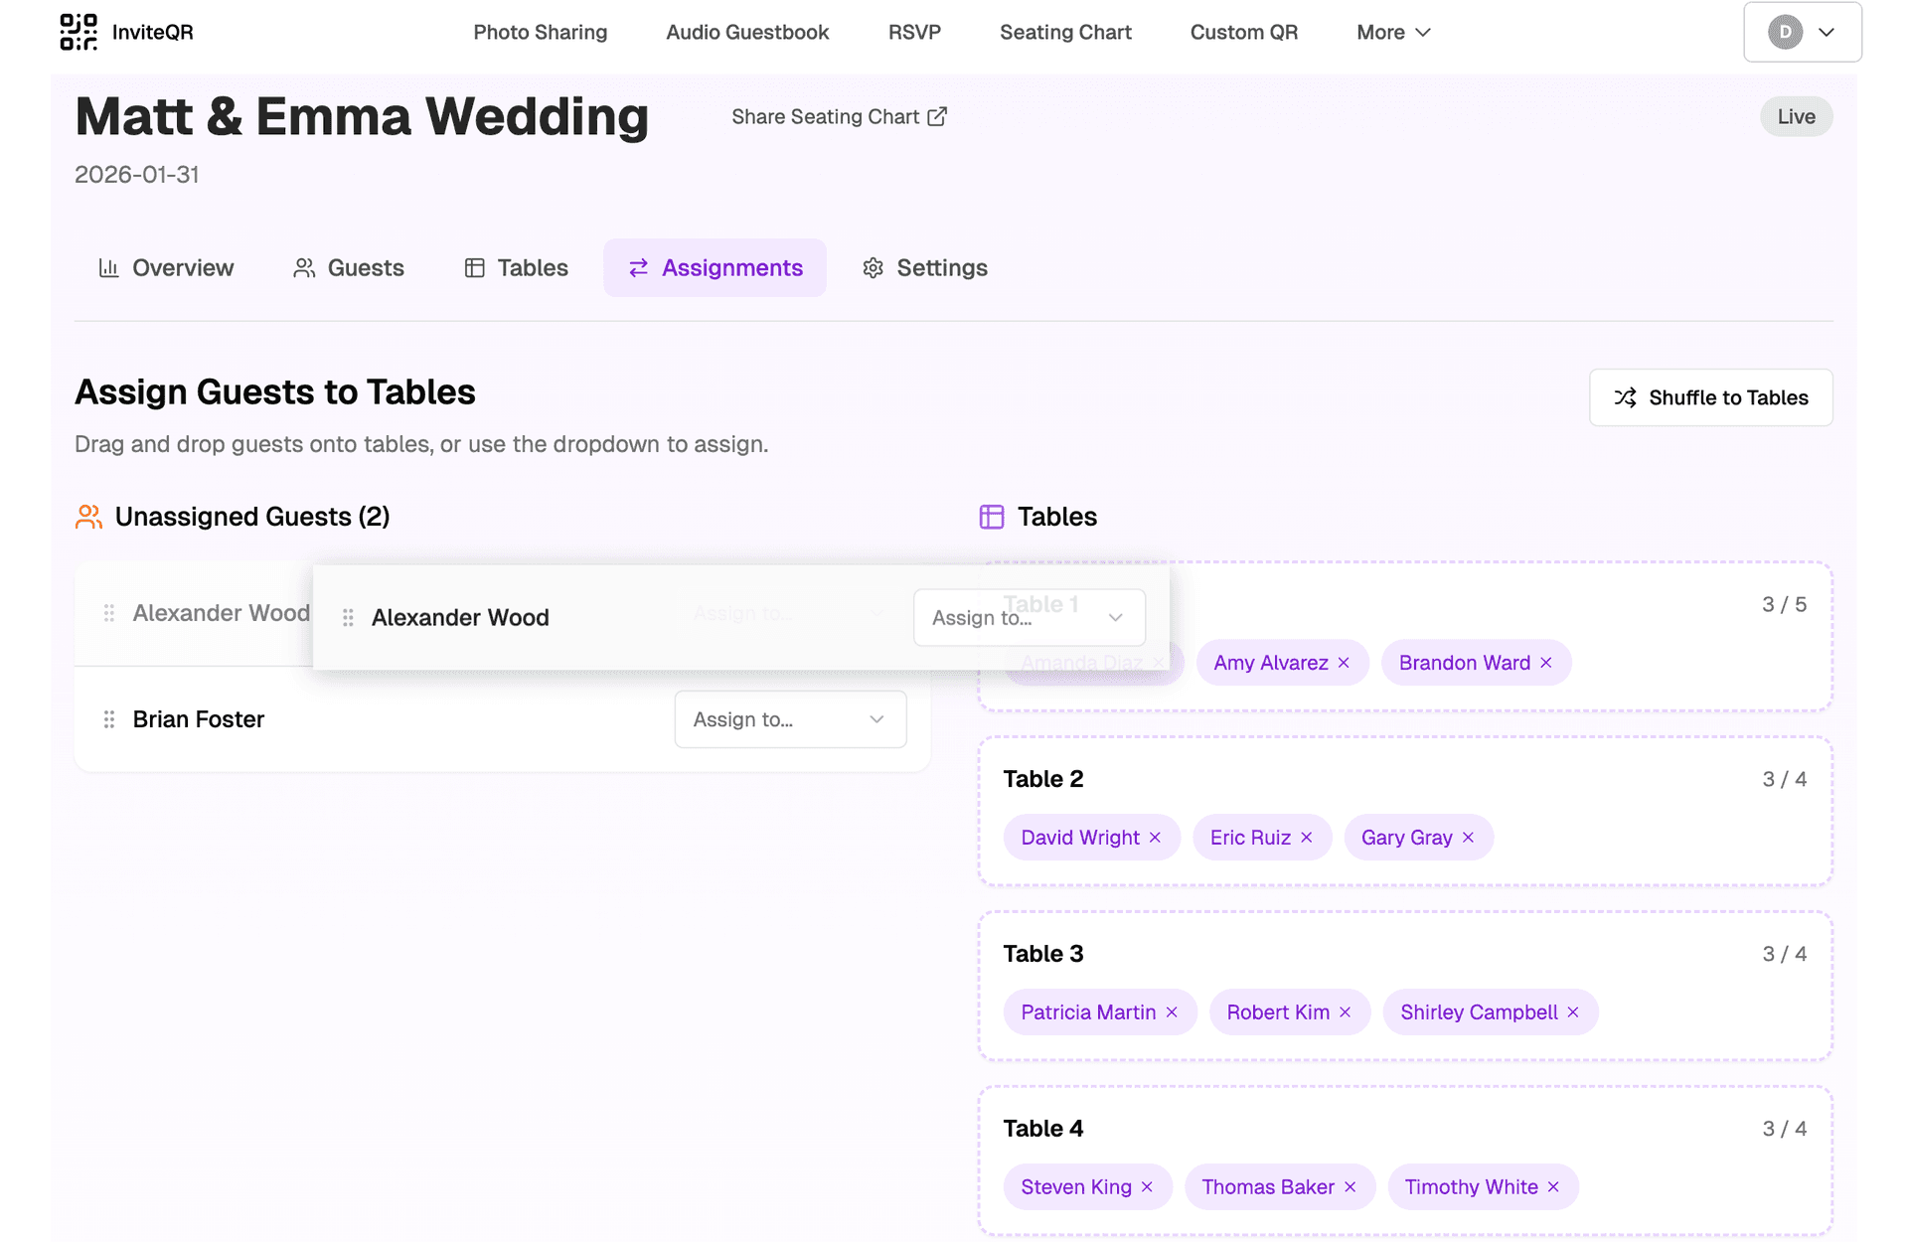The width and height of the screenshot is (1908, 1242).
Task: Open the Assign to dropdown for Brian Foster
Action: point(790,718)
